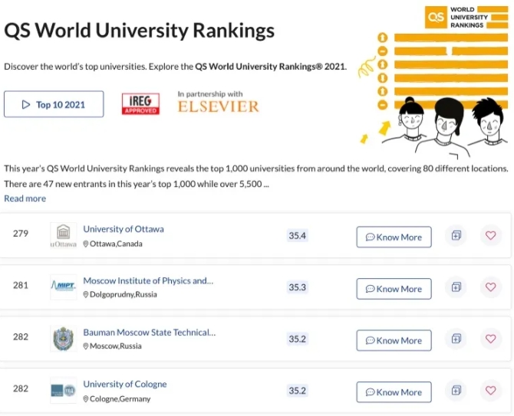Open the Bauman Moscow State Technical... link

click(x=150, y=332)
